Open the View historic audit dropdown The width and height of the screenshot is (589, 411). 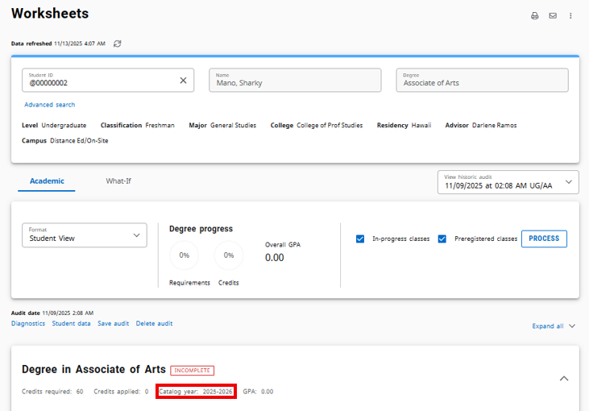tap(508, 182)
